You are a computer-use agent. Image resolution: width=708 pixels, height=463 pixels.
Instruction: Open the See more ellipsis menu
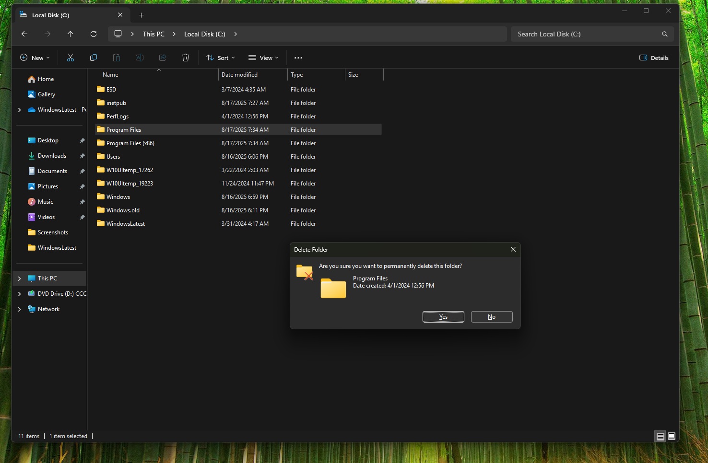pos(298,58)
